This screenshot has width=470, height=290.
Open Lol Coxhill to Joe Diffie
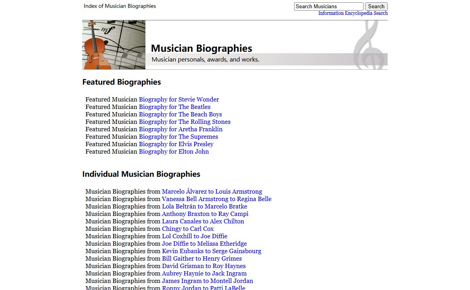pos(195,236)
